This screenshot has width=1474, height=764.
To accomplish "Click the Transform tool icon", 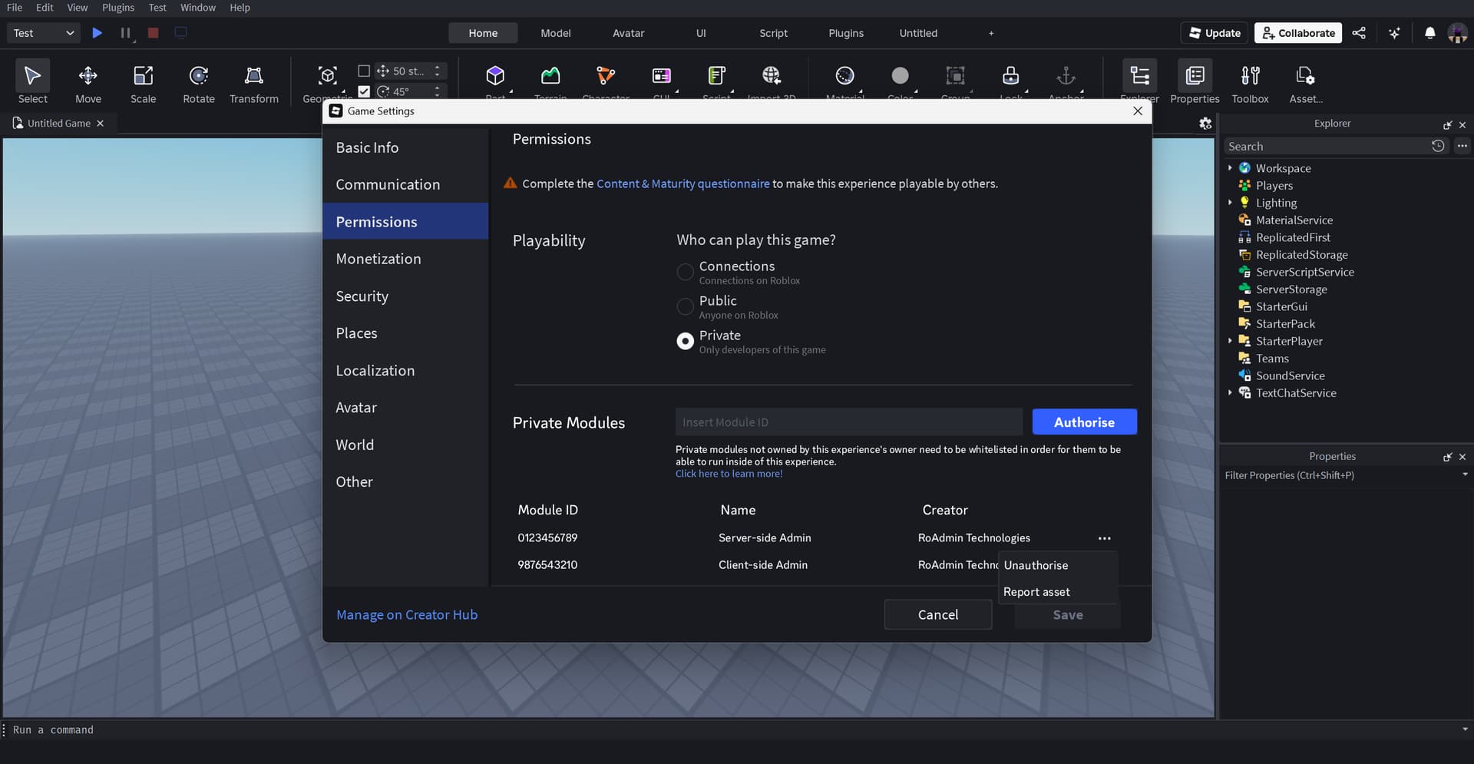I will coord(253,82).
